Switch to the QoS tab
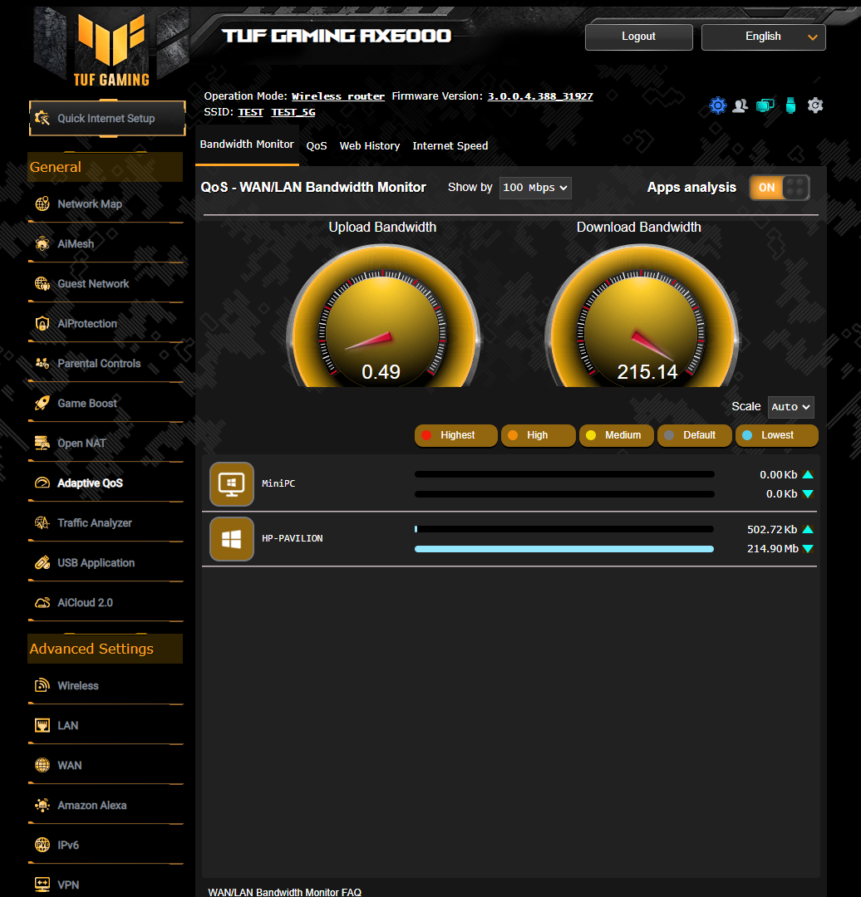The width and height of the screenshot is (861, 897). (x=317, y=146)
